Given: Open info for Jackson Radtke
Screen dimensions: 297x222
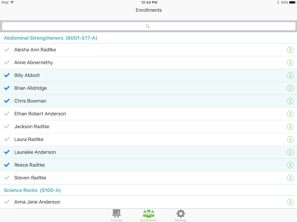Looking at the screenshot, I should [290, 126].
